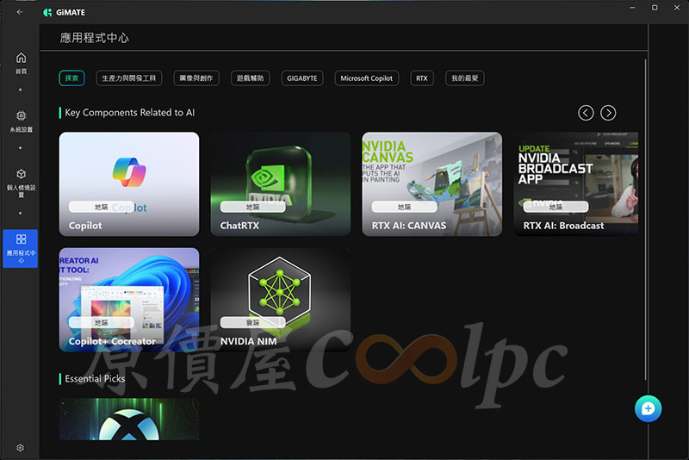Screen dimensions: 689x460
Task: Select App Center (應用程式中心) sidebar icon
Action: (x=20, y=249)
